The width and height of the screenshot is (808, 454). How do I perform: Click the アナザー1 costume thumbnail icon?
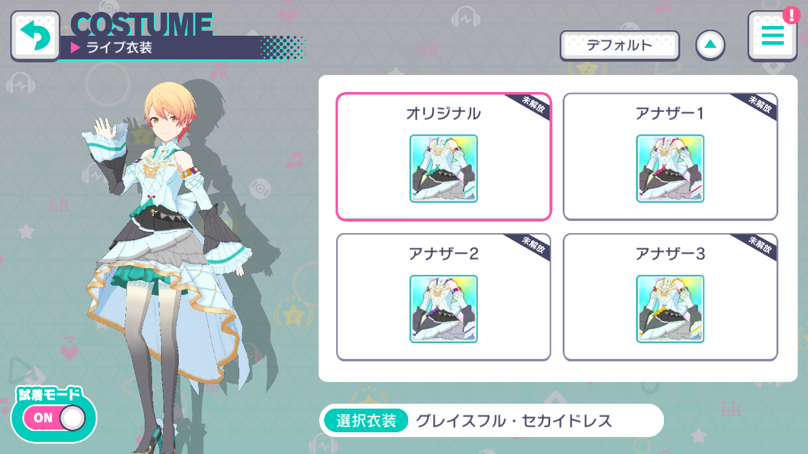[670, 168]
